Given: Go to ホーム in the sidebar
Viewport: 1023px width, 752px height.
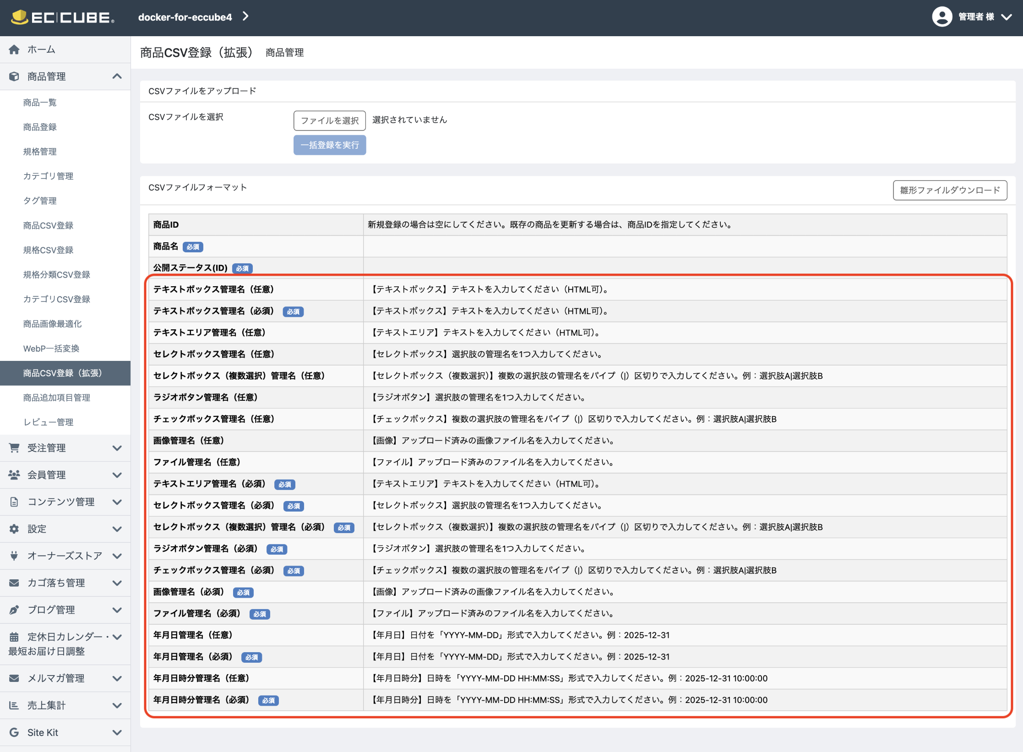Looking at the screenshot, I should [65, 49].
